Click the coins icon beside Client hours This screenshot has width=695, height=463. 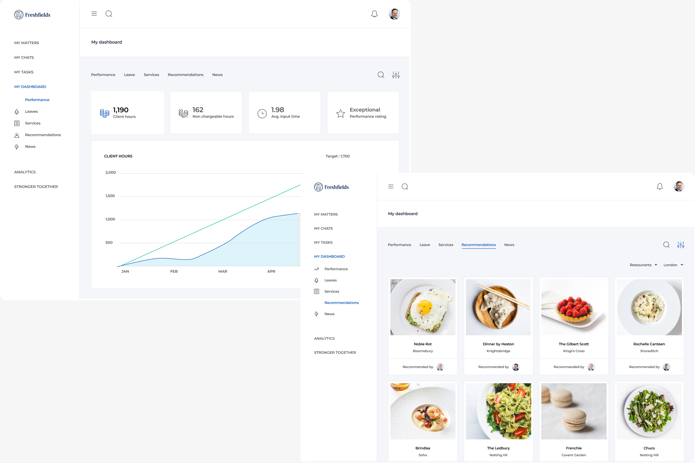104,113
